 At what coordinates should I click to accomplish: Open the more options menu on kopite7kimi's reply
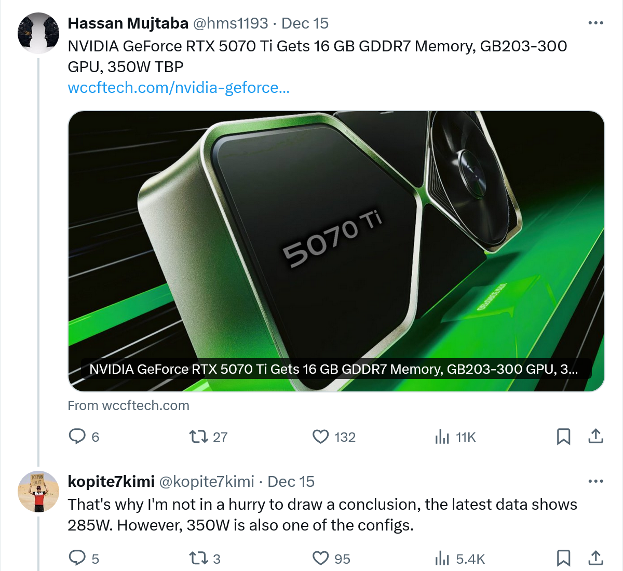point(595,480)
